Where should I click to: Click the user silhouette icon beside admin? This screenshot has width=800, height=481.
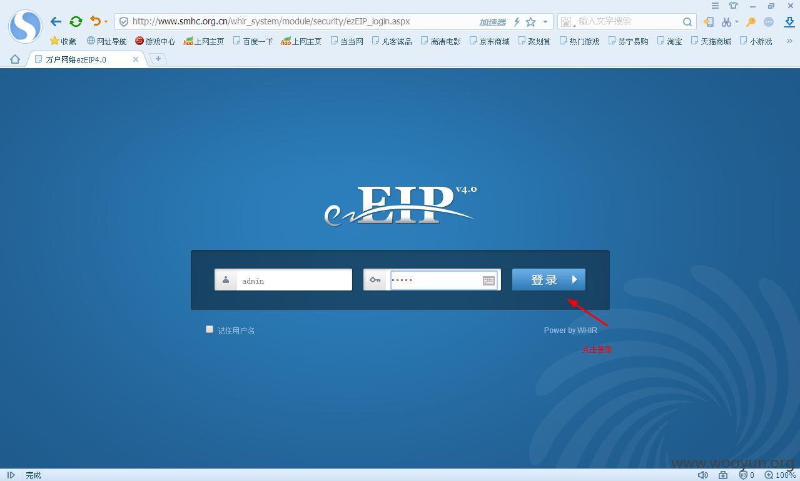point(226,280)
